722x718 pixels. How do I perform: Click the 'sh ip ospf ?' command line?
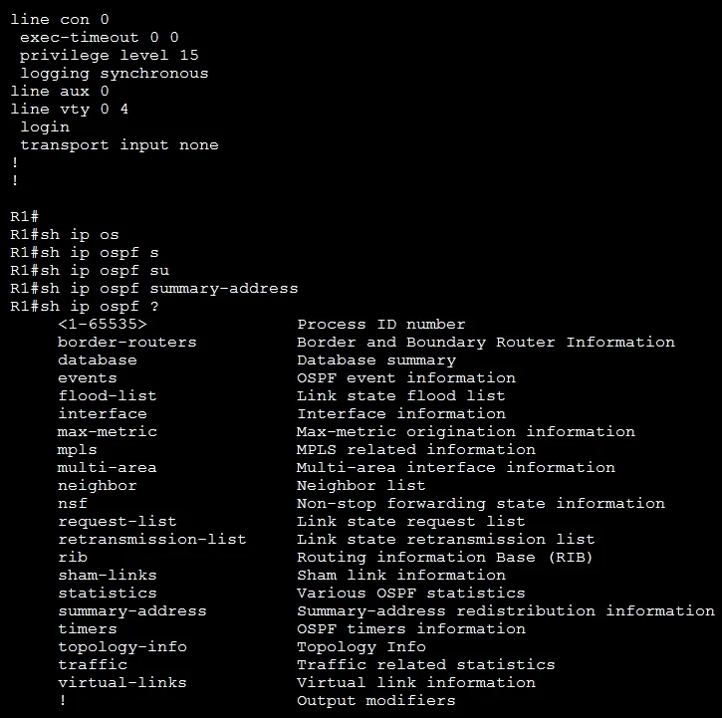pyautogui.click(x=85, y=307)
